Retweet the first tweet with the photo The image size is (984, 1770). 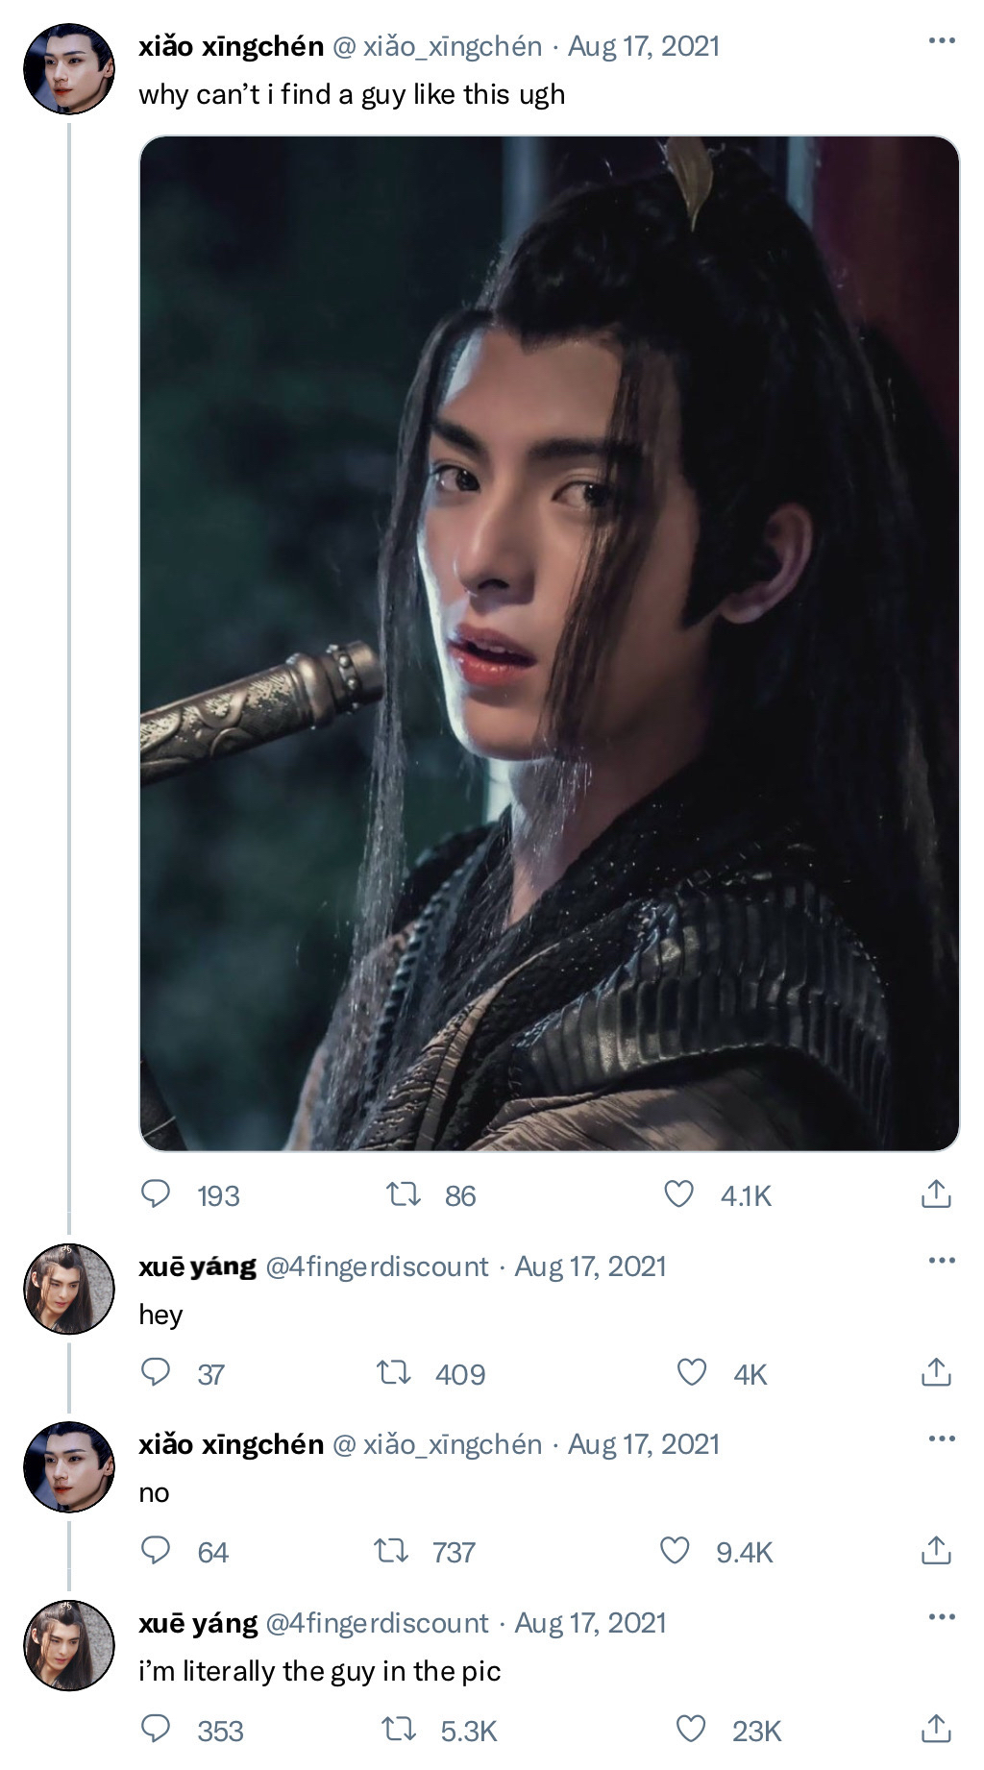coord(403,1194)
